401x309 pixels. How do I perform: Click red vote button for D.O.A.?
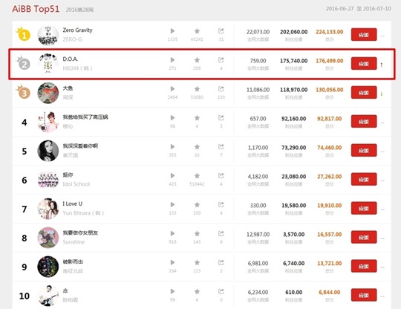(x=364, y=63)
